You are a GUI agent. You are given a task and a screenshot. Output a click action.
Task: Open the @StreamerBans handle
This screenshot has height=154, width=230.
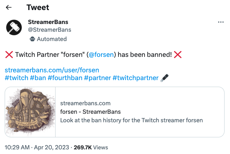pyautogui.click(x=50, y=30)
